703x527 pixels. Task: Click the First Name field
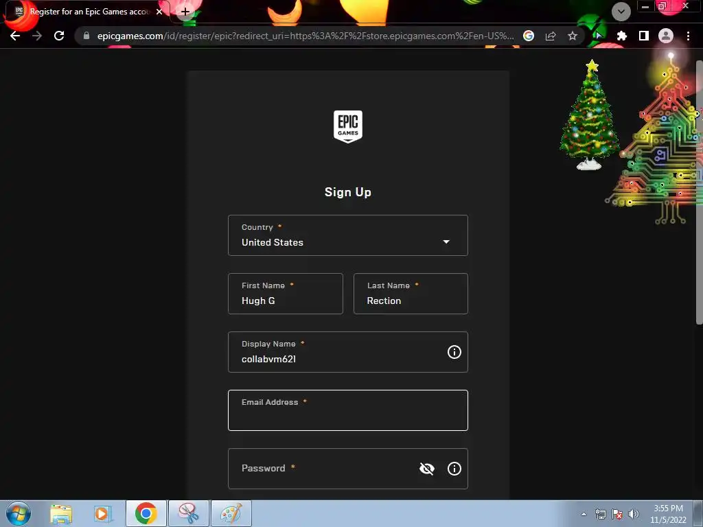pyautogui.click(x=286, y=294)
